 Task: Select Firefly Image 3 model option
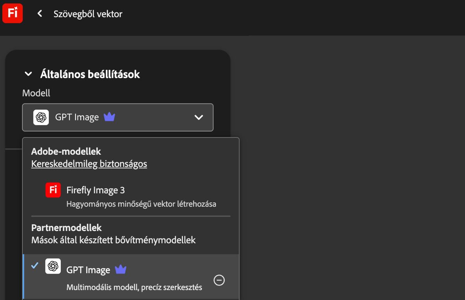(x=131, y=196)
